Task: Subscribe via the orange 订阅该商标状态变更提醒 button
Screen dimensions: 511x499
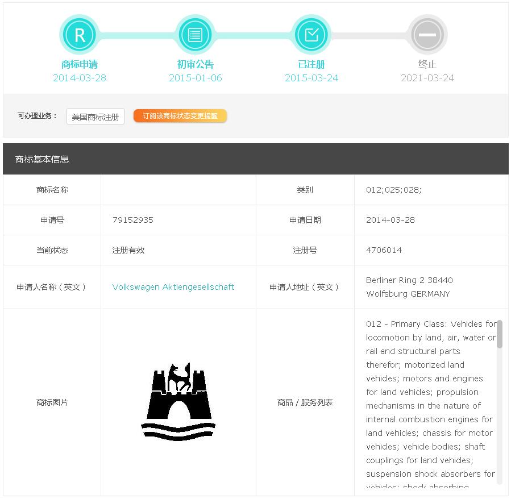Action: (180, 116)
